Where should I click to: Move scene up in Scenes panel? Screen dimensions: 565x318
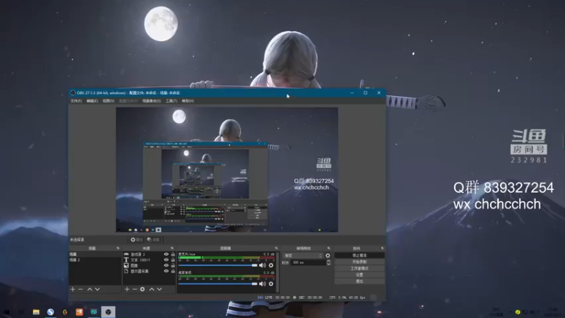(x=90, y=289)
